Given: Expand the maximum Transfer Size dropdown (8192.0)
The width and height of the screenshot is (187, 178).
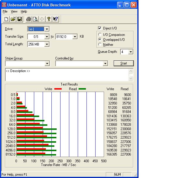Looking at the screenshot, I should 75,36.
